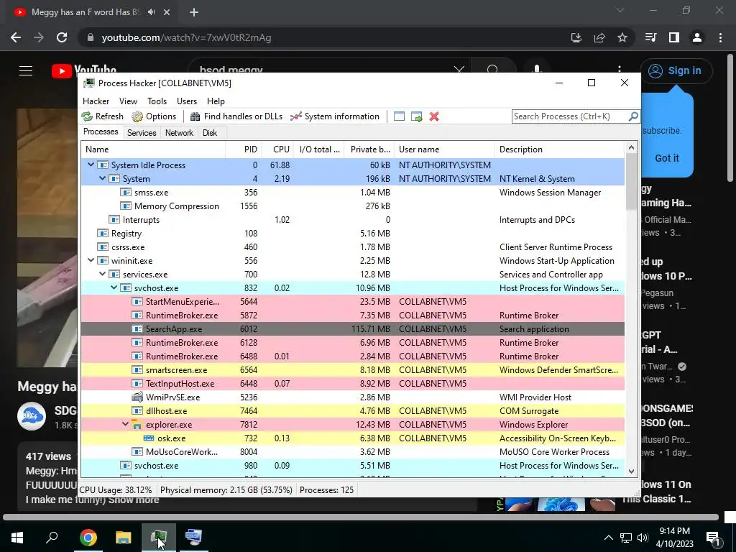Open Chrome profile avatar icon

coord(697,37)
